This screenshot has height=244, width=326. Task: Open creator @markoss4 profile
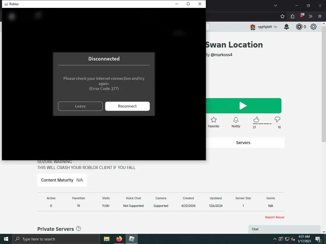pyautogui.click(x=221, y=55)
